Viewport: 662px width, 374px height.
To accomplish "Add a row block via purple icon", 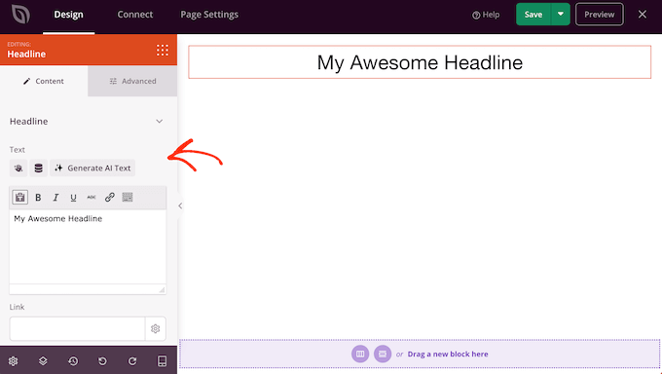I will click(x=383, y=355).
